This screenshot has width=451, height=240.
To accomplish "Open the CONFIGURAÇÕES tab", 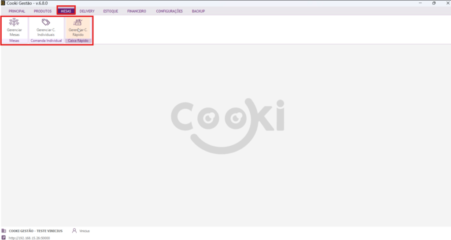I will tap(169, 11).
